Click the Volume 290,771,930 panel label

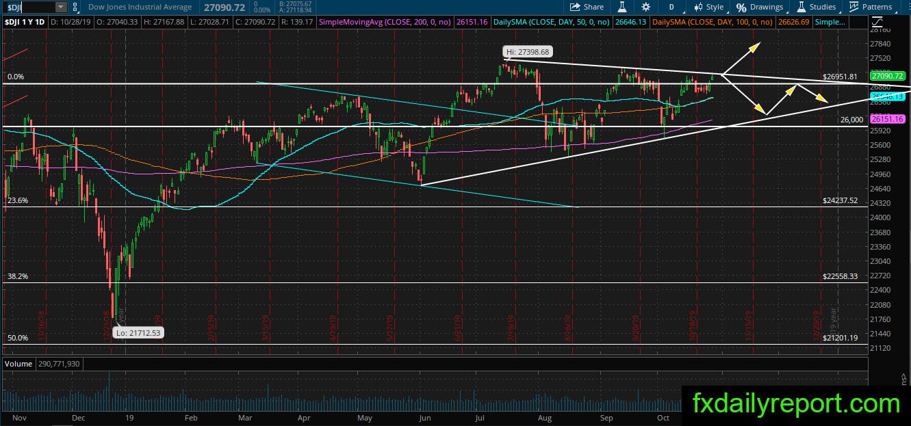(x=42, y=364)
